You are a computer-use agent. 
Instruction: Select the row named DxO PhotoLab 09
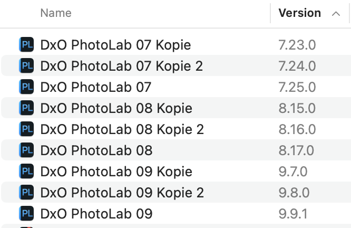coord(175,213)
